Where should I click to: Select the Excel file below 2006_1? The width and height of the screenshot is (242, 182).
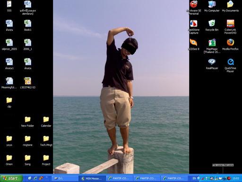point(28,64)
